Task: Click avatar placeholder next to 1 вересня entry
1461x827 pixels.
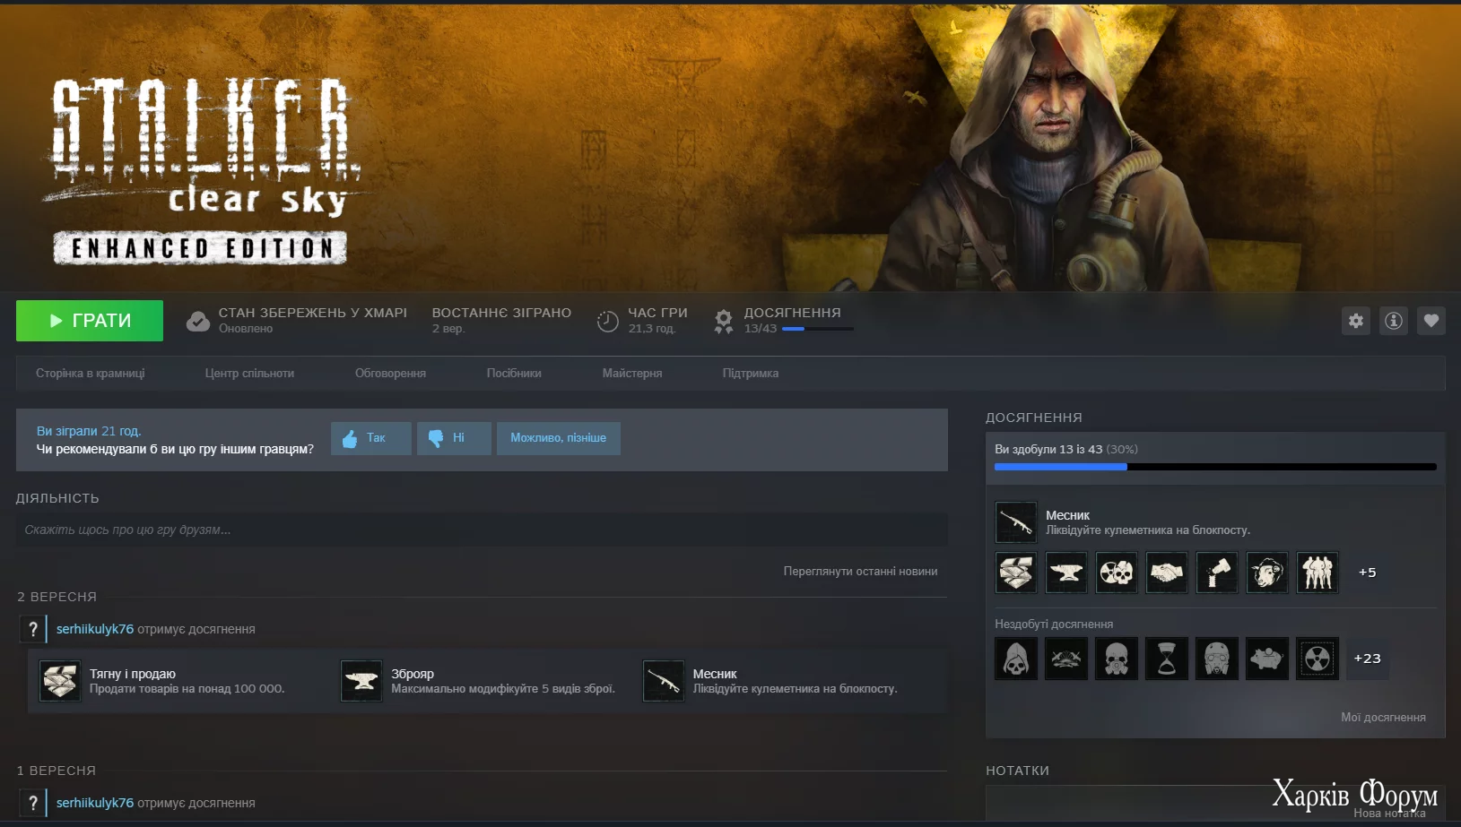Action: point(33,803)
